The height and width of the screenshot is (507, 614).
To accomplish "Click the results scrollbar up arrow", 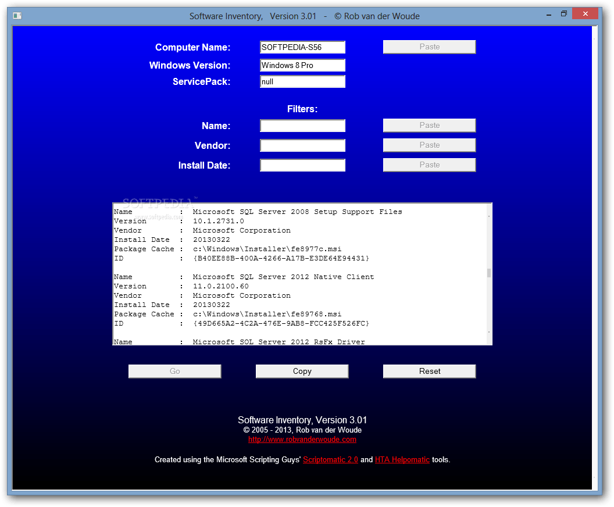I will pos(488,216).
